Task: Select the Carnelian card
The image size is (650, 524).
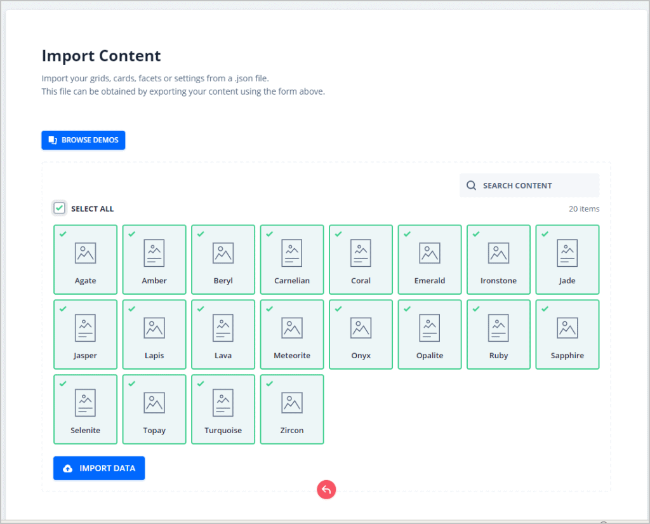Action: [292, 260]
